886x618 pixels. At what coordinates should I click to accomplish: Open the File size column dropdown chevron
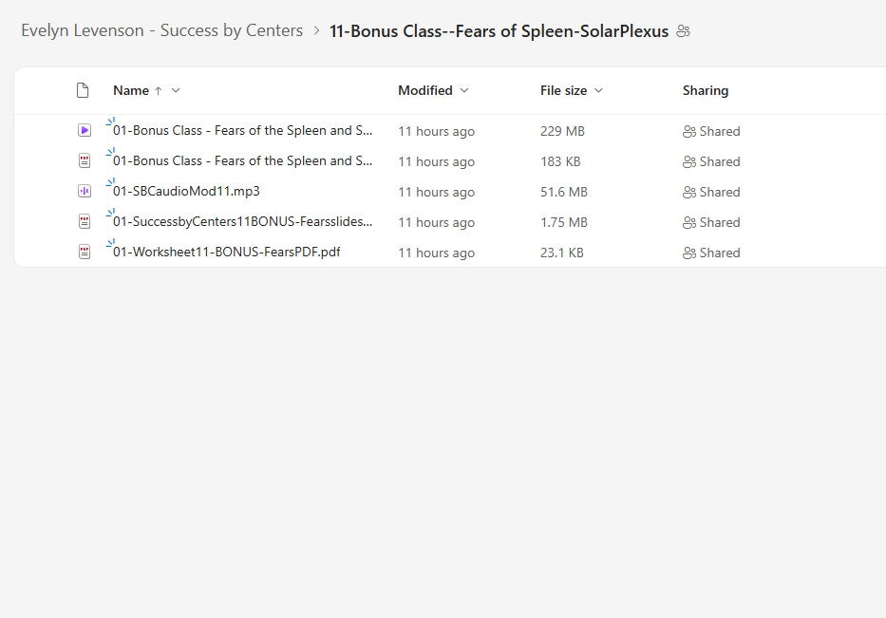pyautogui.click(x=599, y=90)
